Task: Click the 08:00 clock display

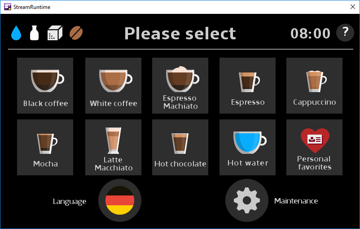Action: [x=310, y=34]
